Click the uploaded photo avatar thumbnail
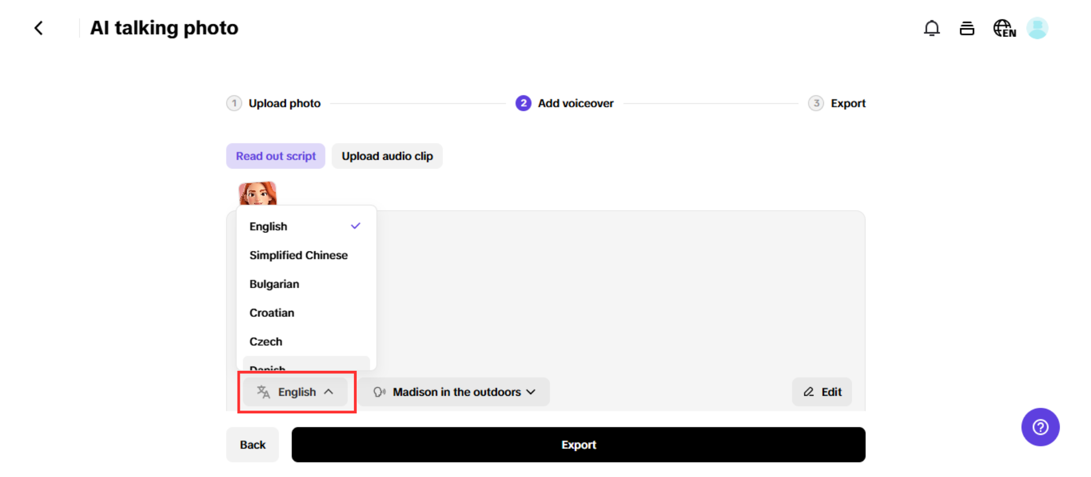Screen dimensions: 1091x477 [x=257, y=194]
